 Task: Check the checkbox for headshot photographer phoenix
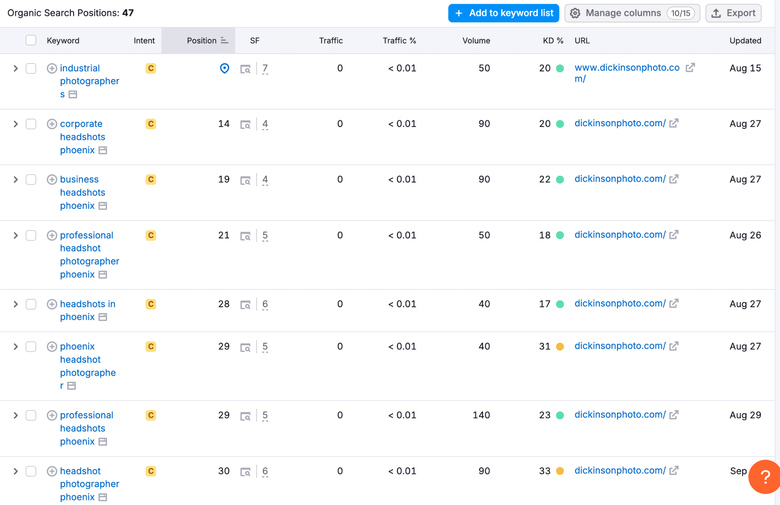31,472
